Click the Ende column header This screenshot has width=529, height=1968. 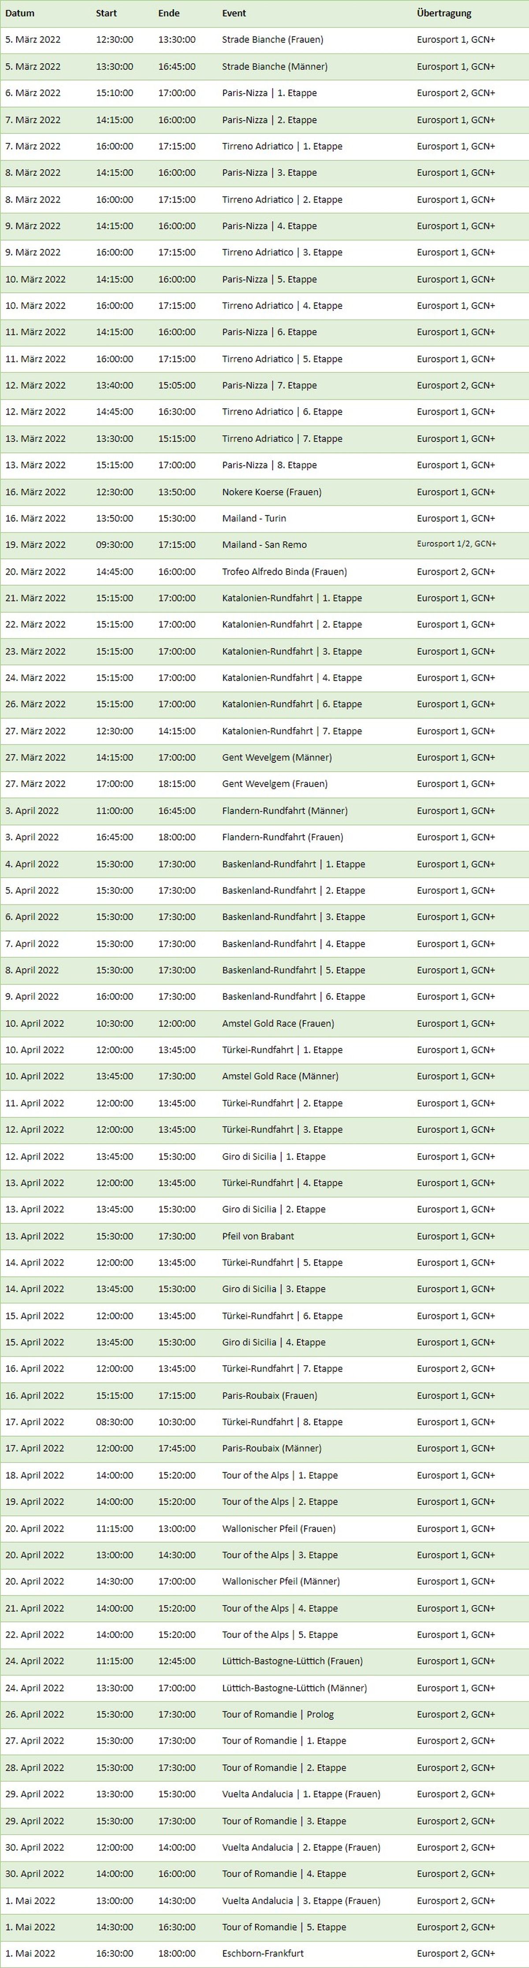click(x=169, y=13)
